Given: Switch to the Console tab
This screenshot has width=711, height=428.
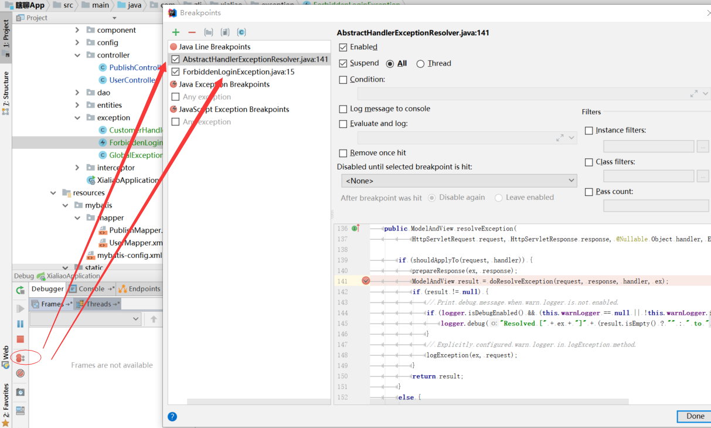Looking at the screenshot, I should (91, 289).
